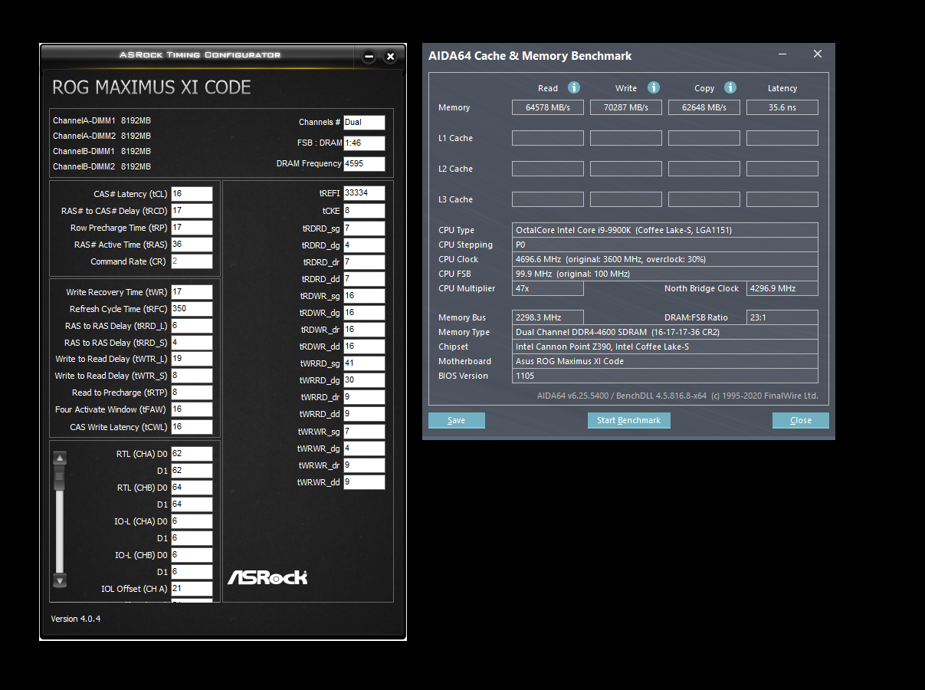The image size is (925, 690).
Task: Select the tRDRD_sg value field
Action: click(x=364, y=228)
